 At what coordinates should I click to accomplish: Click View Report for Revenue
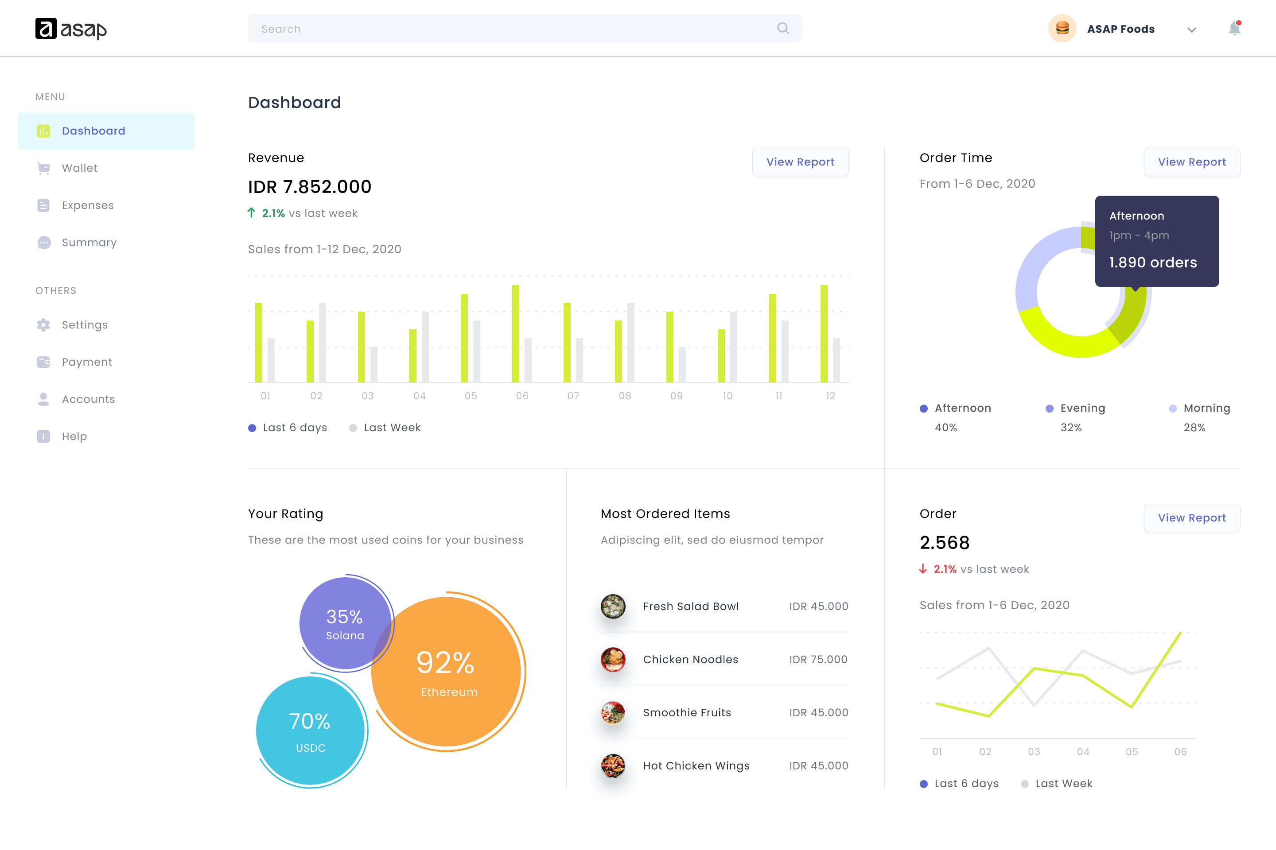800,162
